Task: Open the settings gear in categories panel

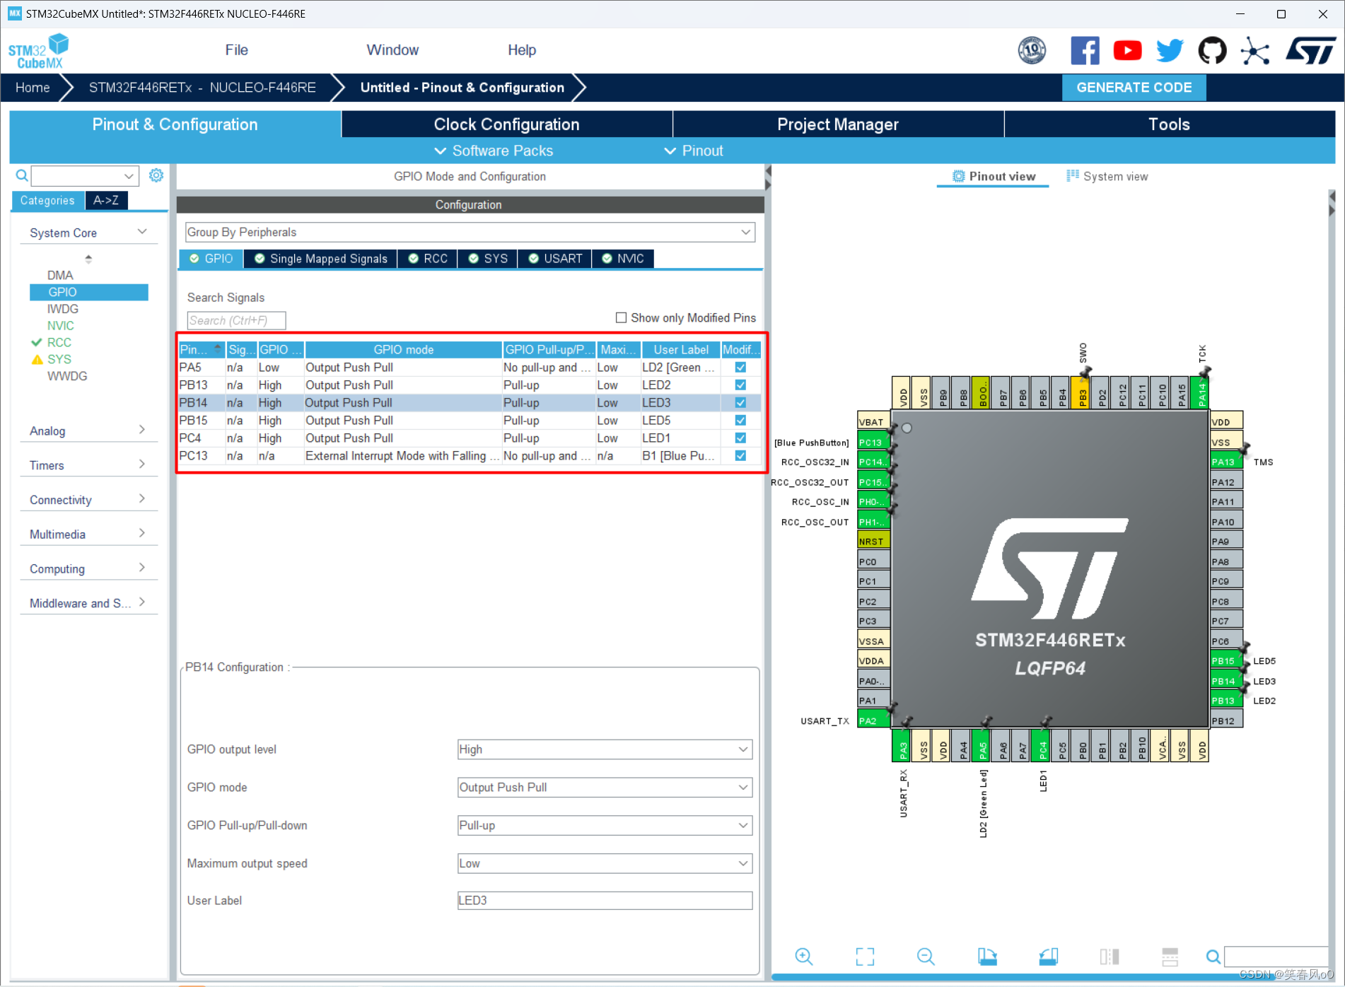Action: (156, 175)
